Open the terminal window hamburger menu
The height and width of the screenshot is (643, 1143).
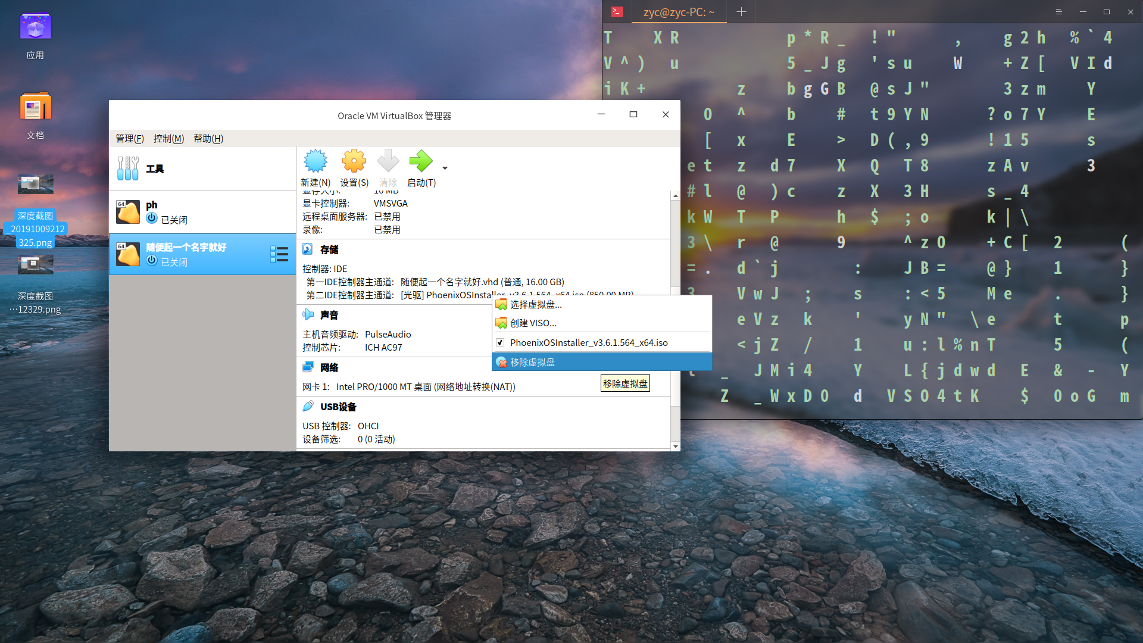(1058, 12)
